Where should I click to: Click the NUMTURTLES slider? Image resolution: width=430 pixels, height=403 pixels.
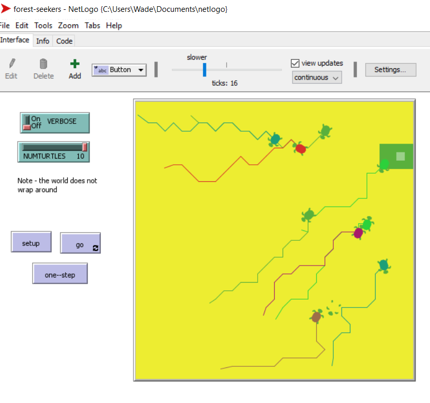(x=54, y=152)
